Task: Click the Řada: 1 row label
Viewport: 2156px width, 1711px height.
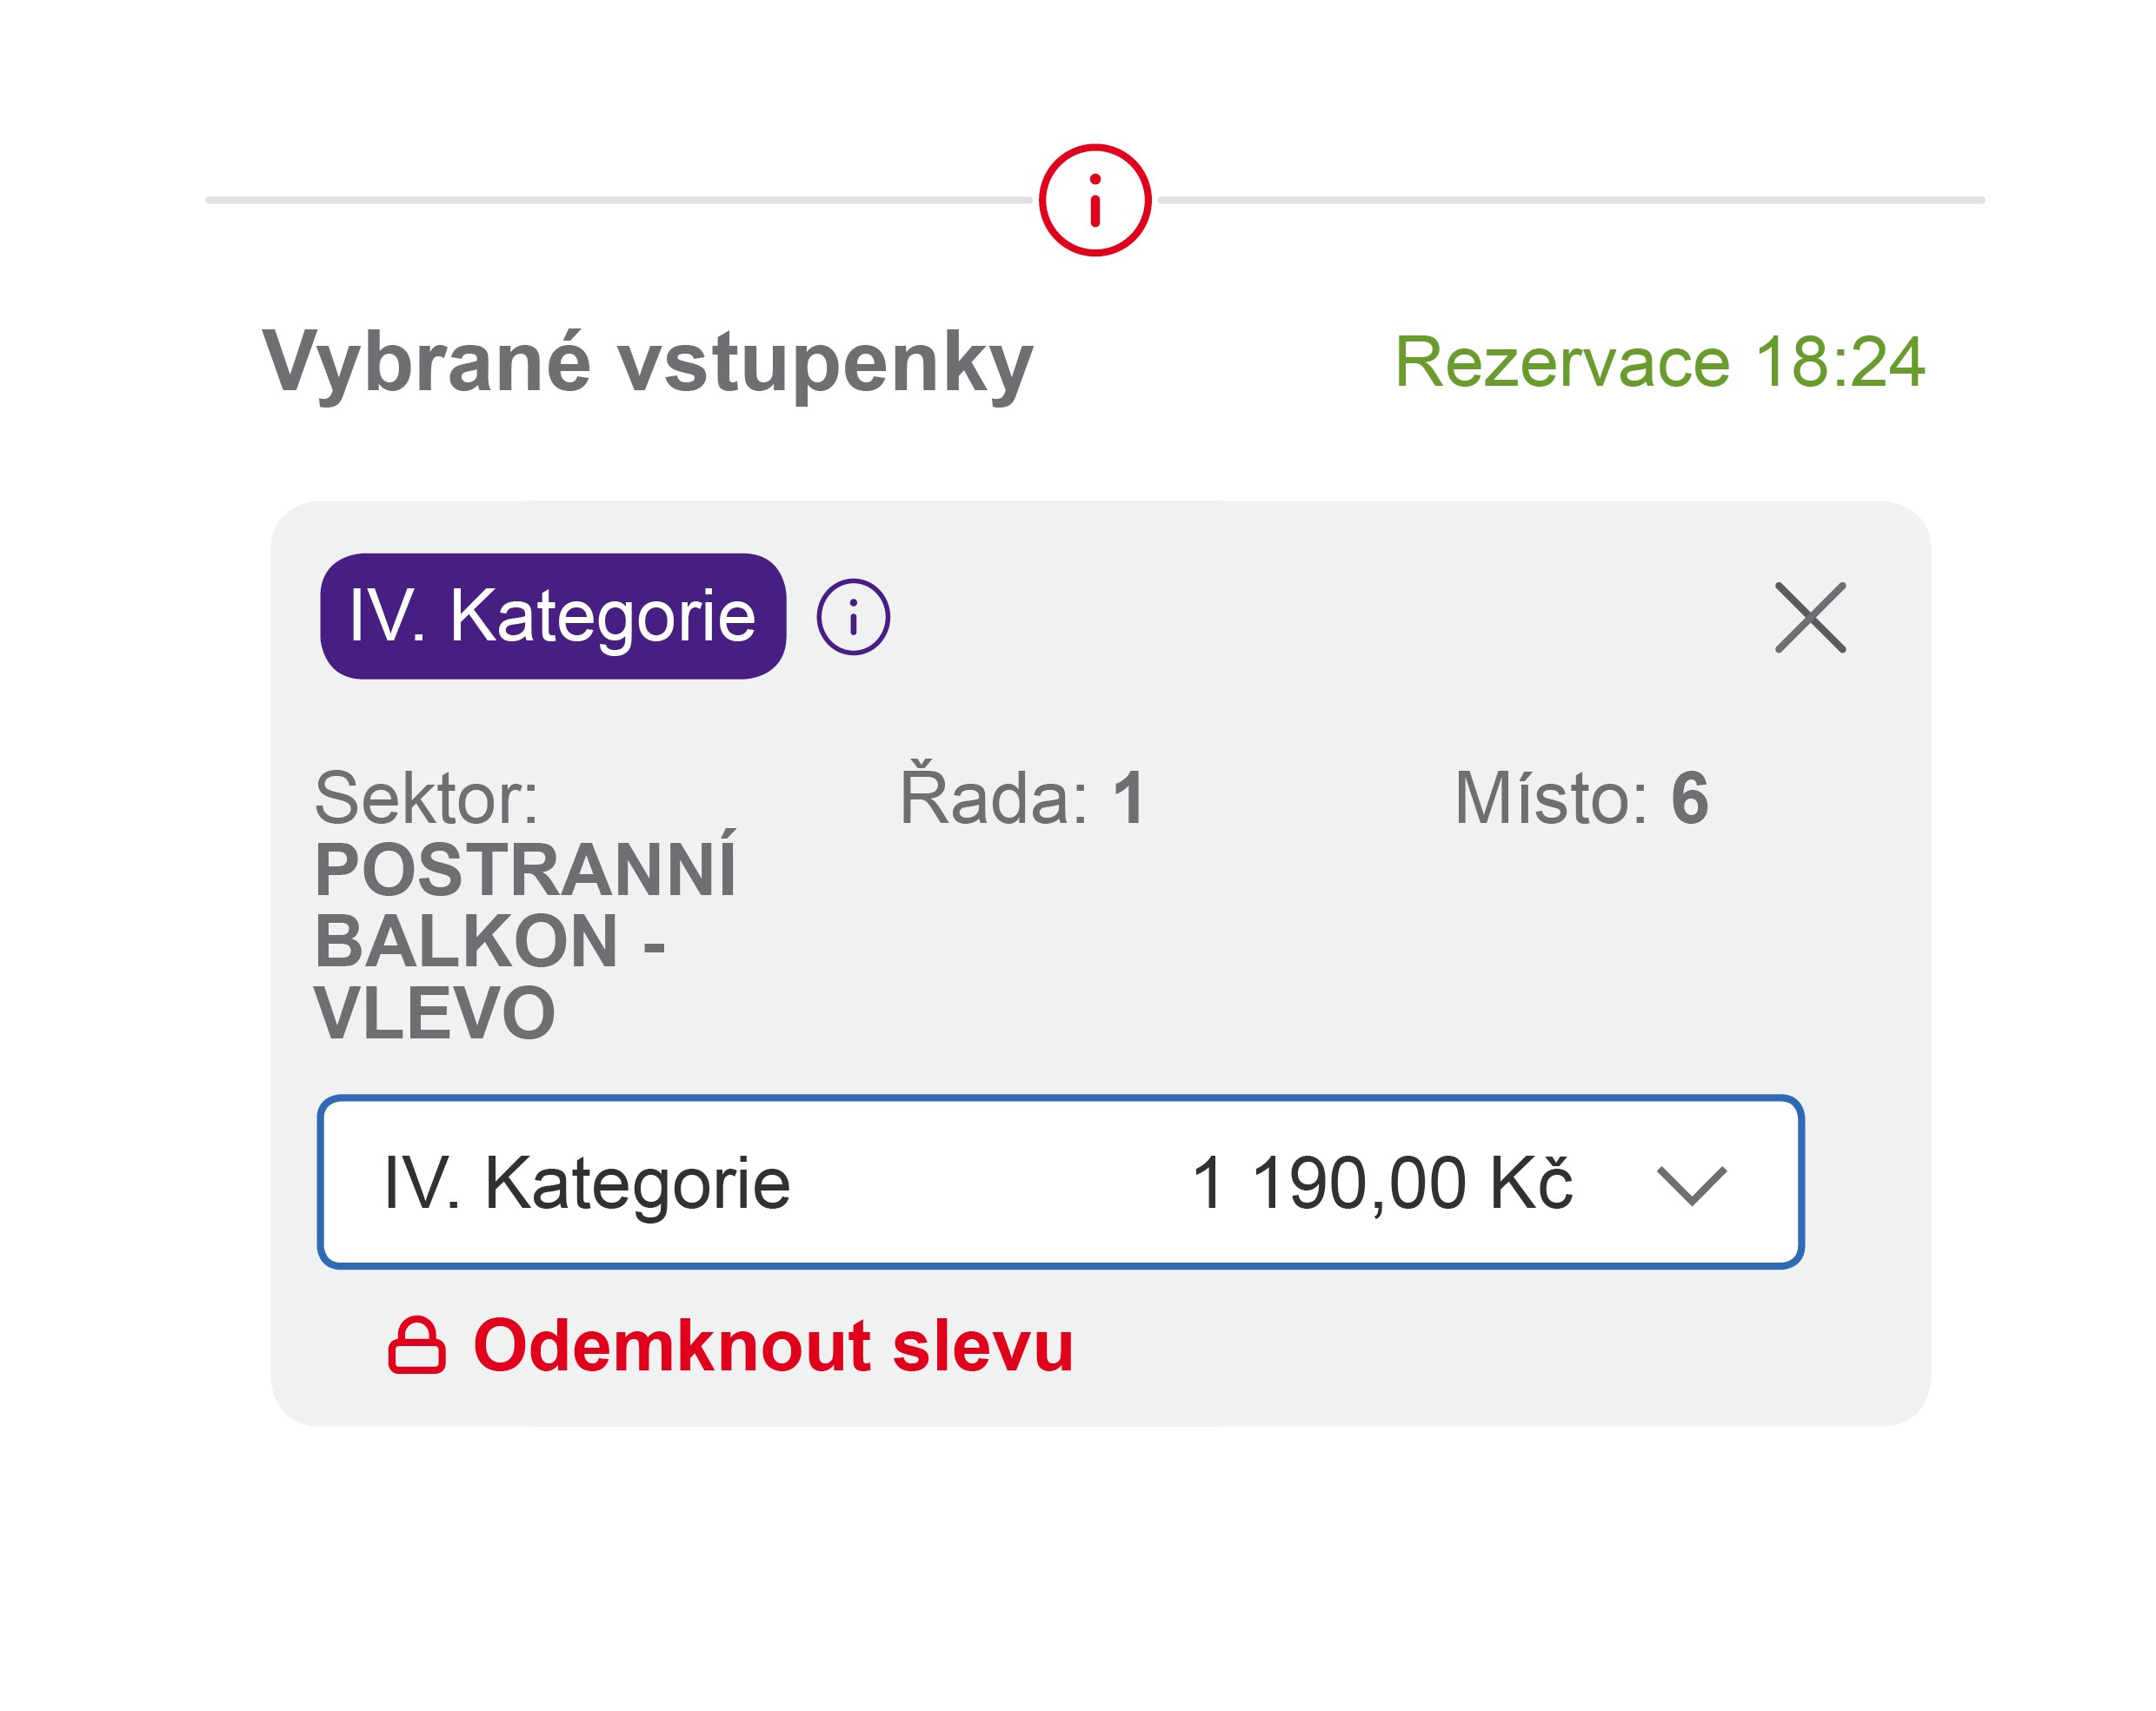Action: click(1022, 799)
